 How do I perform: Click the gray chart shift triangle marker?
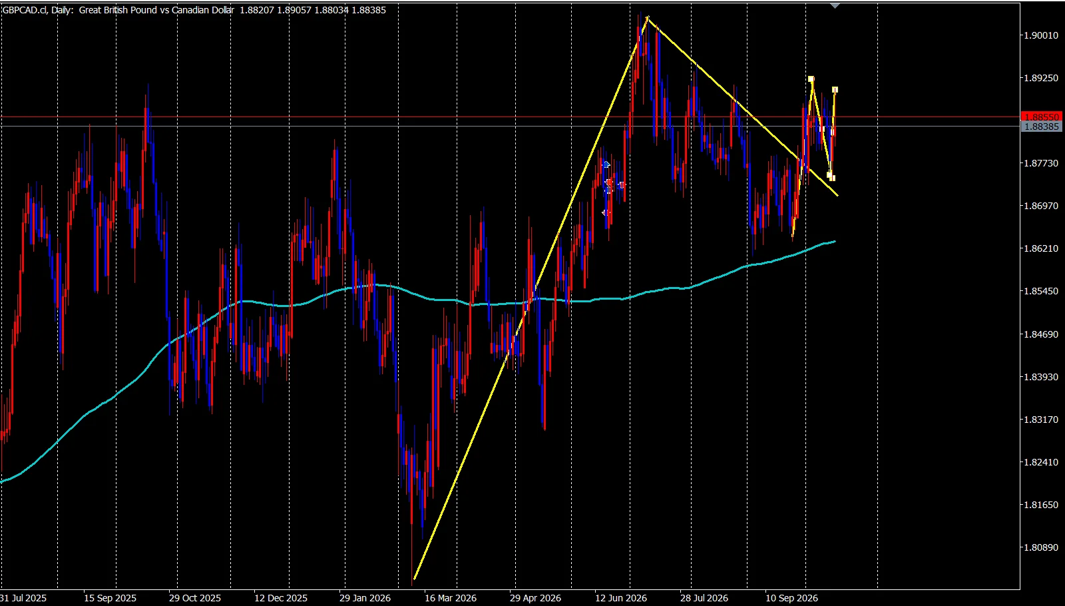[x=835, y=5]
